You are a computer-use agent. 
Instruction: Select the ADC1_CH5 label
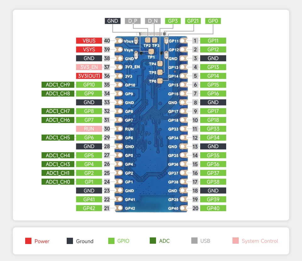click(58, 138)
